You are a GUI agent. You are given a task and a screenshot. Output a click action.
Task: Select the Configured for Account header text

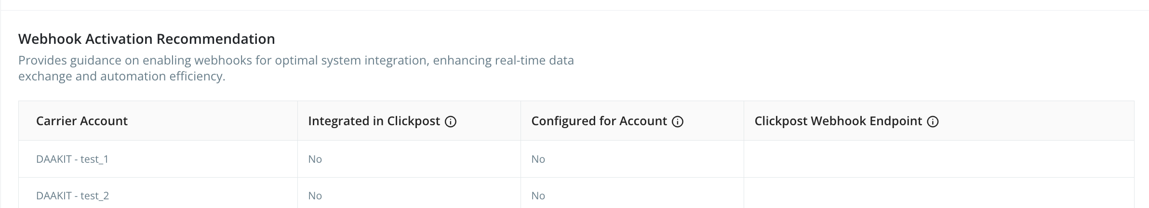(x=599, y=121)
